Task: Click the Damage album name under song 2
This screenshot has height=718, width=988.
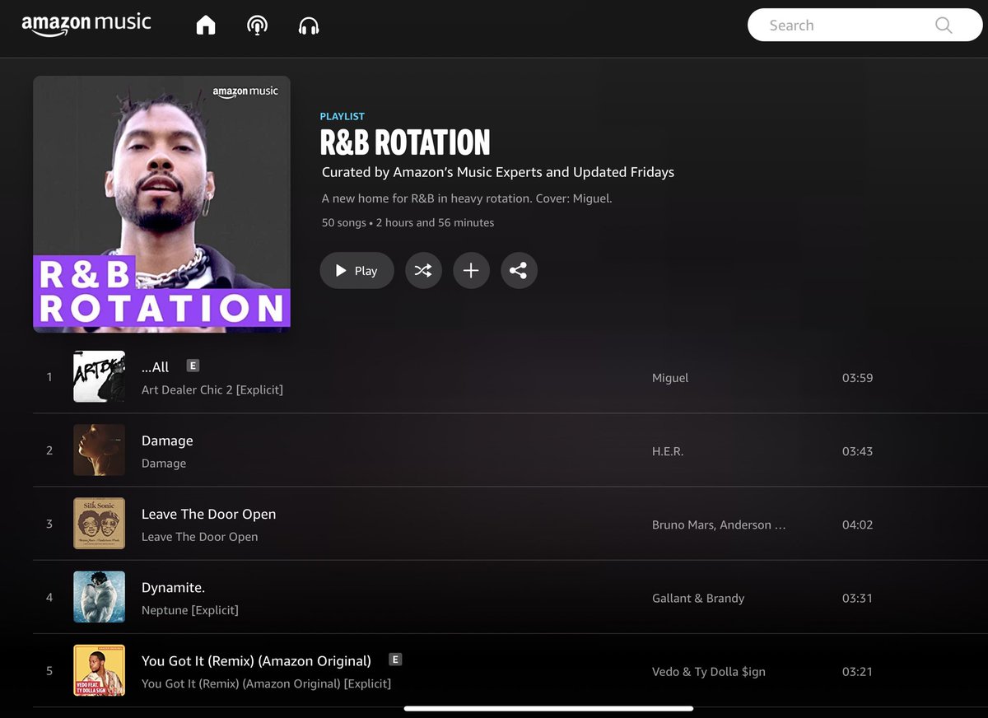Action: pyautogui.click(x=164, y=463)
